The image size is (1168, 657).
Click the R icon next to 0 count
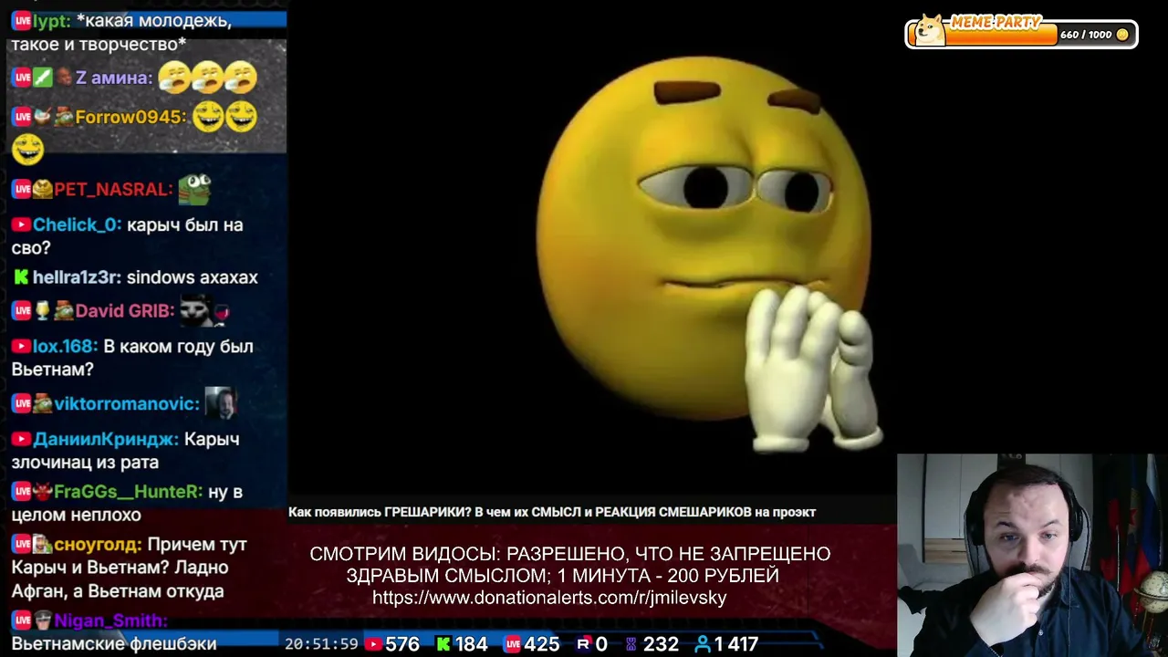click(x=583, y=644)
